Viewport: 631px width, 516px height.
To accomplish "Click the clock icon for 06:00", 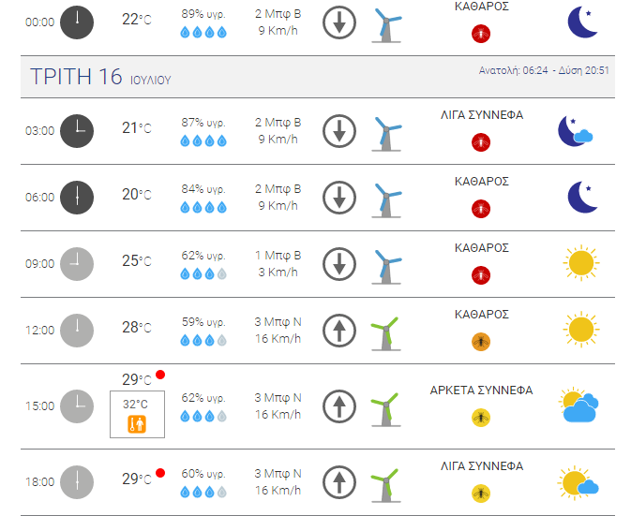I will pyautogui.click(x=77, y=198).
